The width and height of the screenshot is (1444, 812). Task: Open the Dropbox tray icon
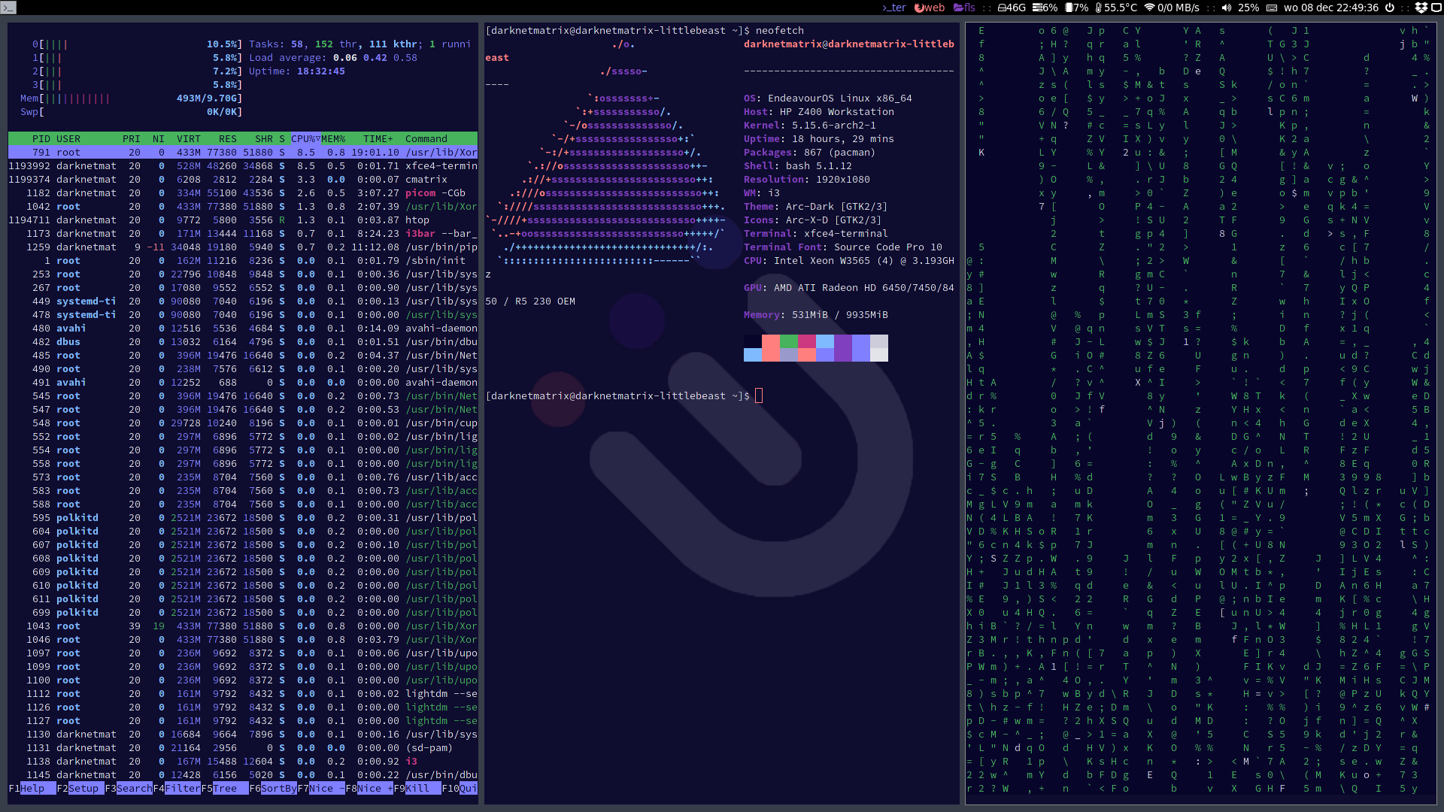click(x=1421, y=8)
